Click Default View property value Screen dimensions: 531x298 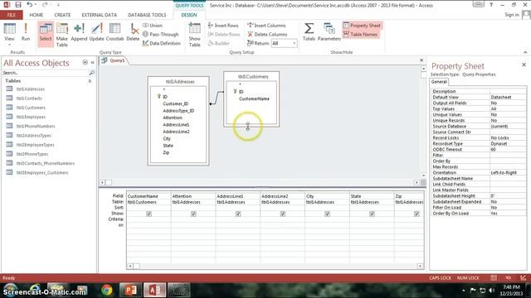click(x=508, y=98)
